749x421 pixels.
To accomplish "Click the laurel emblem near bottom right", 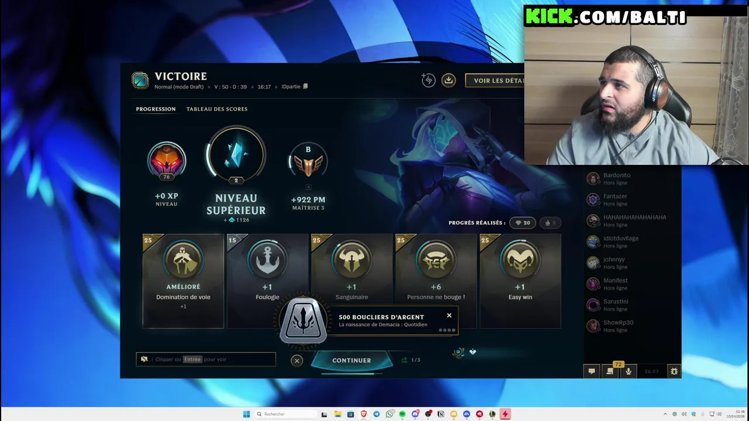I will point(459,353).
